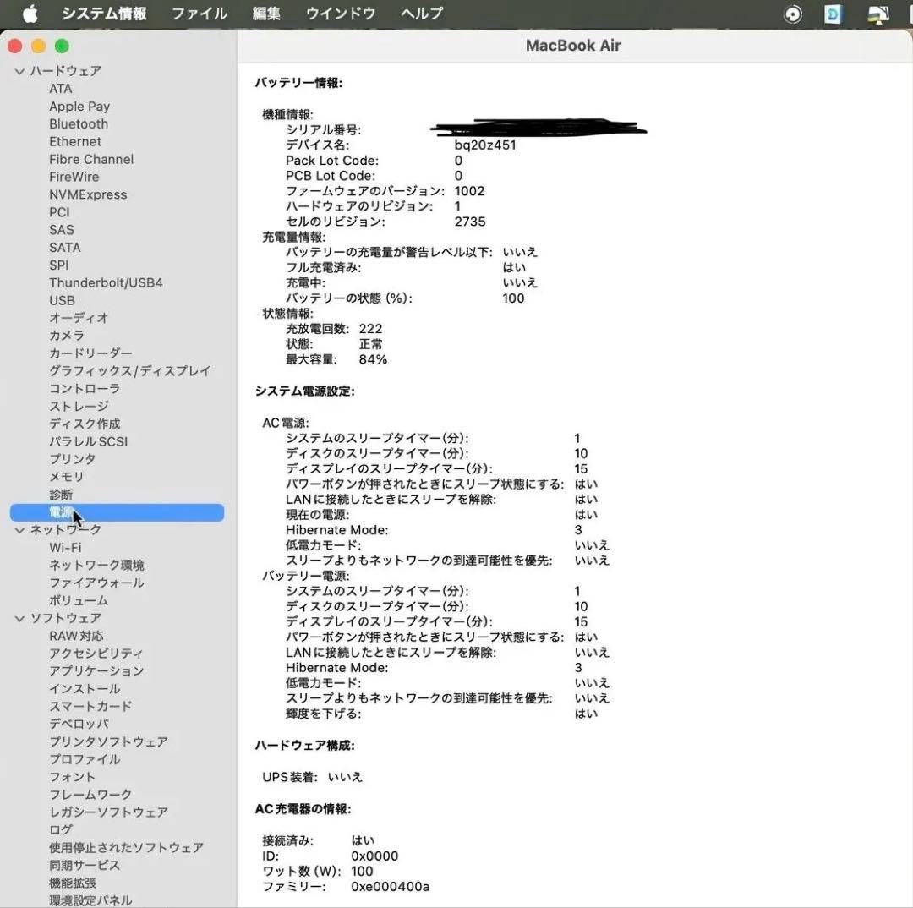Select 診断 in the hardware list
Screen dimensions: 913x908
(60, 494)
